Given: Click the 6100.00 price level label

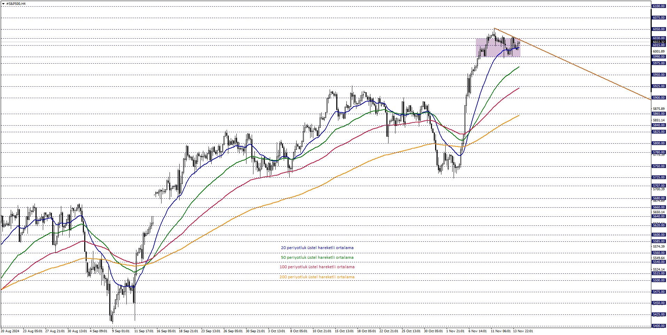Looking at the screenshot, I should [659, 6].
